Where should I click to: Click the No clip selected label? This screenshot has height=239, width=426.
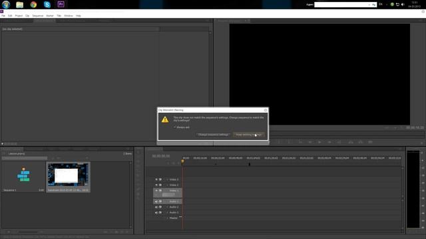click(13, 29)
